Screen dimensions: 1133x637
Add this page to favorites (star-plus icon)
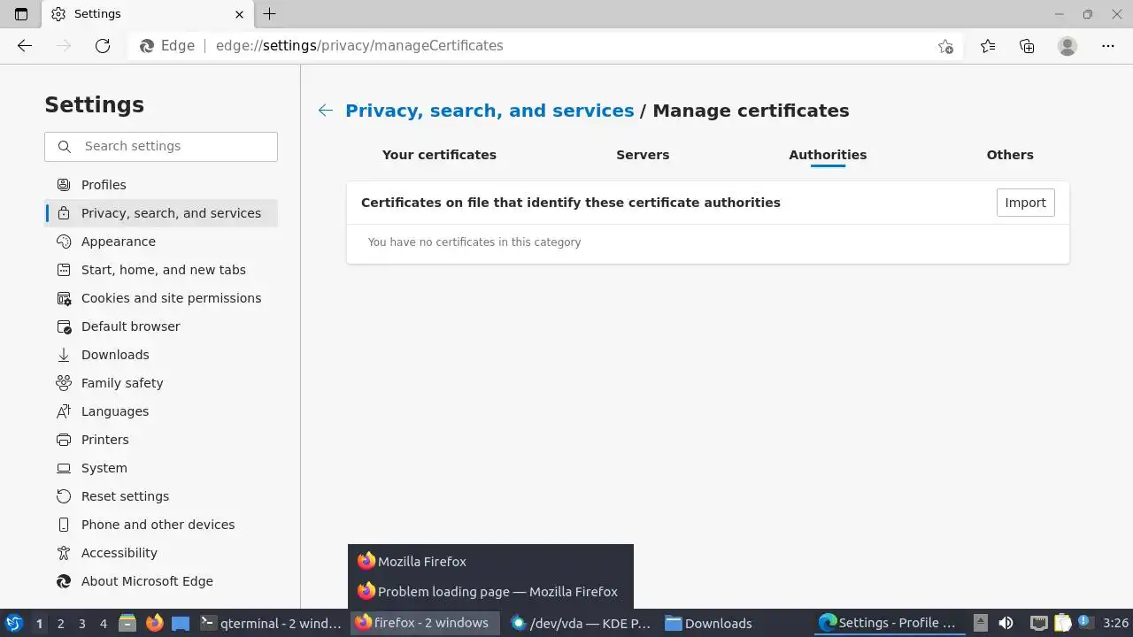(x=945, y=46)
